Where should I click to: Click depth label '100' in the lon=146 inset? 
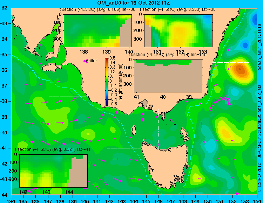click(128, 68)
